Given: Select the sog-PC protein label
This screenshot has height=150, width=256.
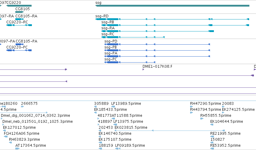Looking at the screenshot, I should [111, 59].
